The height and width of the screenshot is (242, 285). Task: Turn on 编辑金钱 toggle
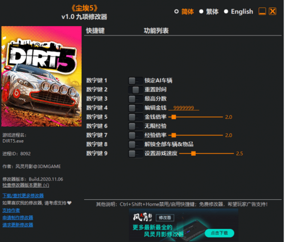[135, 108]
